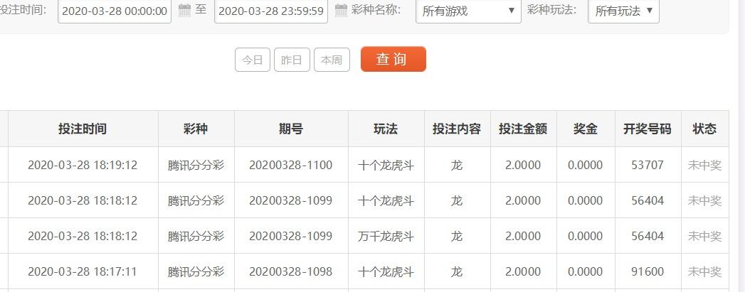The height and width of the screenshot is (292, 745).
Task: Click draw number 91600
Action: pos(648,271)
